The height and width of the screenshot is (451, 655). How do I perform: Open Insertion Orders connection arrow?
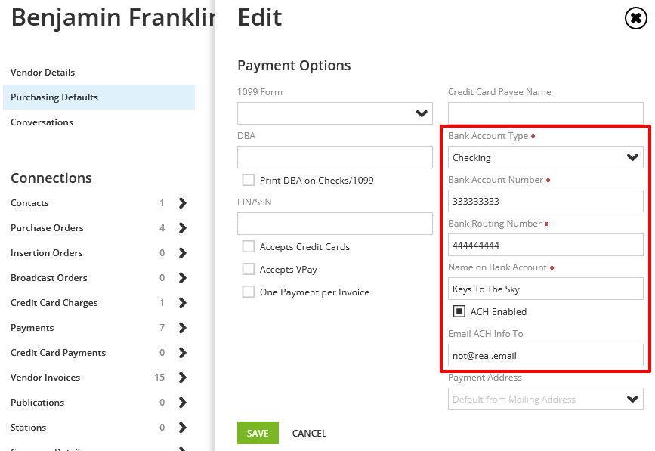[x=182, y=253]
